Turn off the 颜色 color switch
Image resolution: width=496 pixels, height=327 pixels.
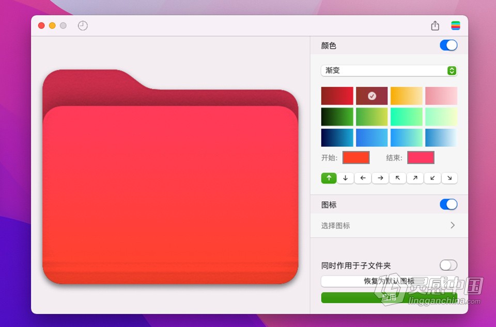448,45
